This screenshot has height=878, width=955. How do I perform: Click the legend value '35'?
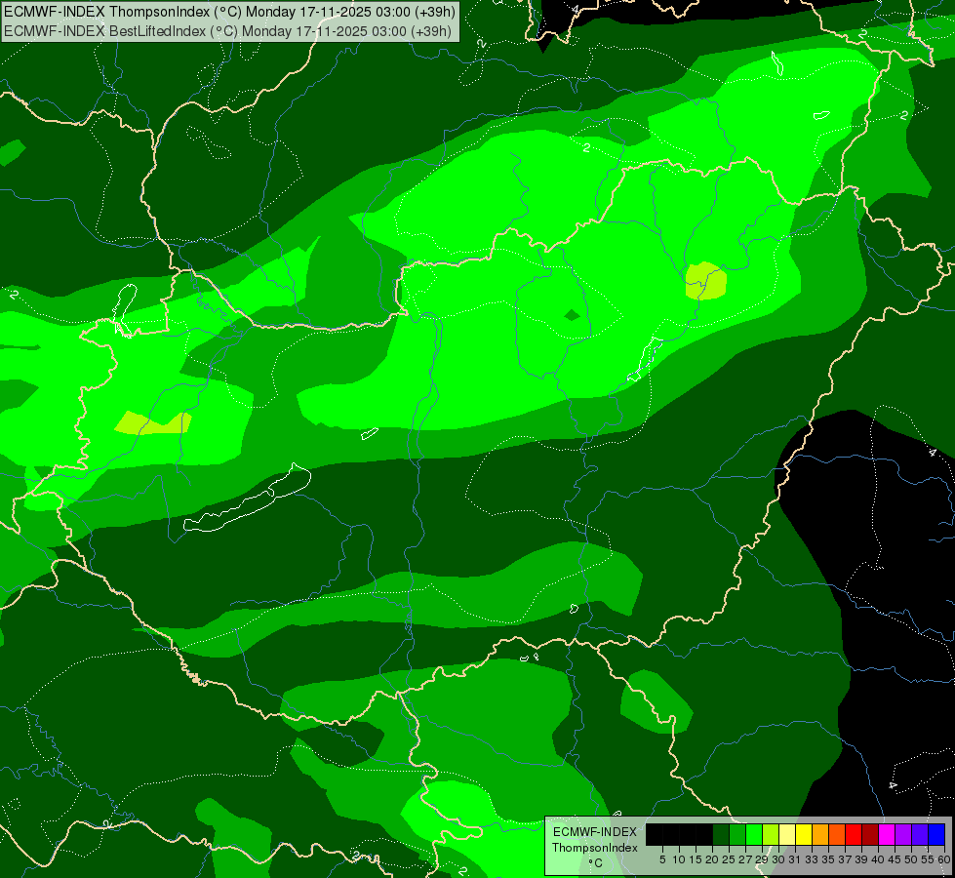(828, 859)
